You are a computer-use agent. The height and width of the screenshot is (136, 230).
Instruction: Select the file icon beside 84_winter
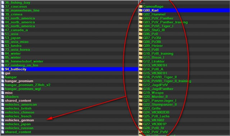click(3, 53)
